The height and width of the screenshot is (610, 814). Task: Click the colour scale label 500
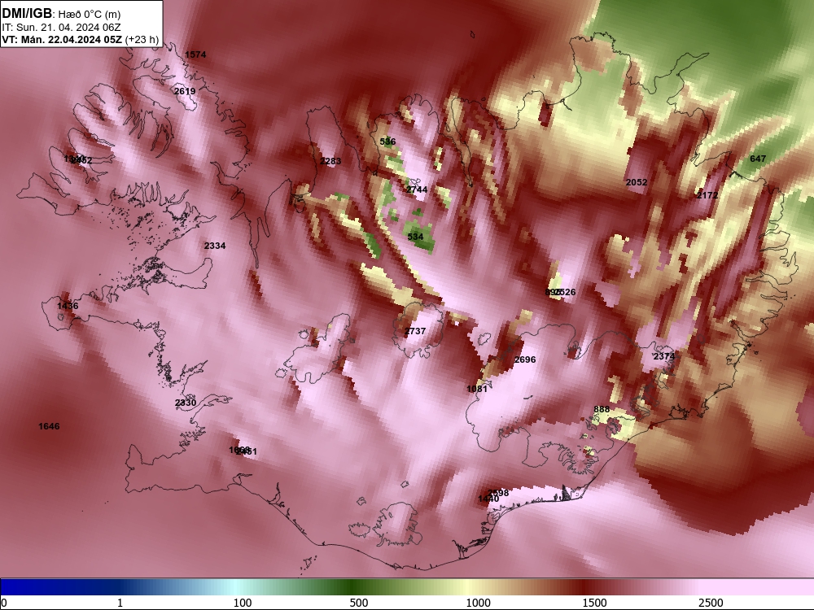pos(359,603)
